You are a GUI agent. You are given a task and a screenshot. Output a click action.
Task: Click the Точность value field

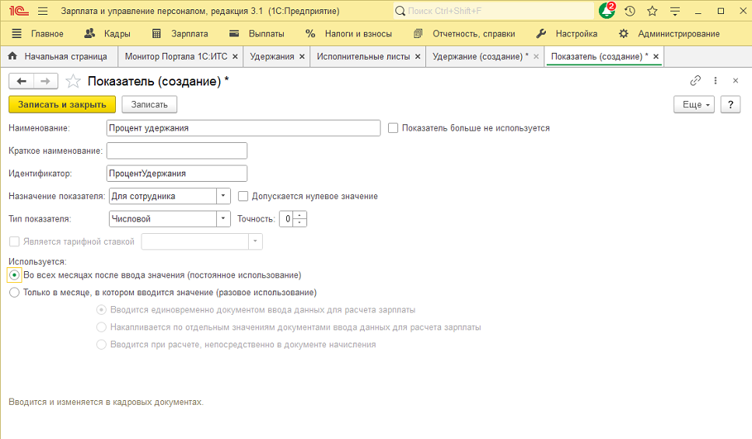(x=287, y=218)
